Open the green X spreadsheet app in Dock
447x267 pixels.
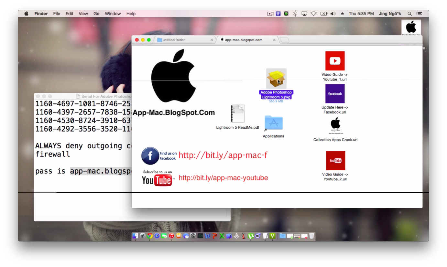[222, 236]
